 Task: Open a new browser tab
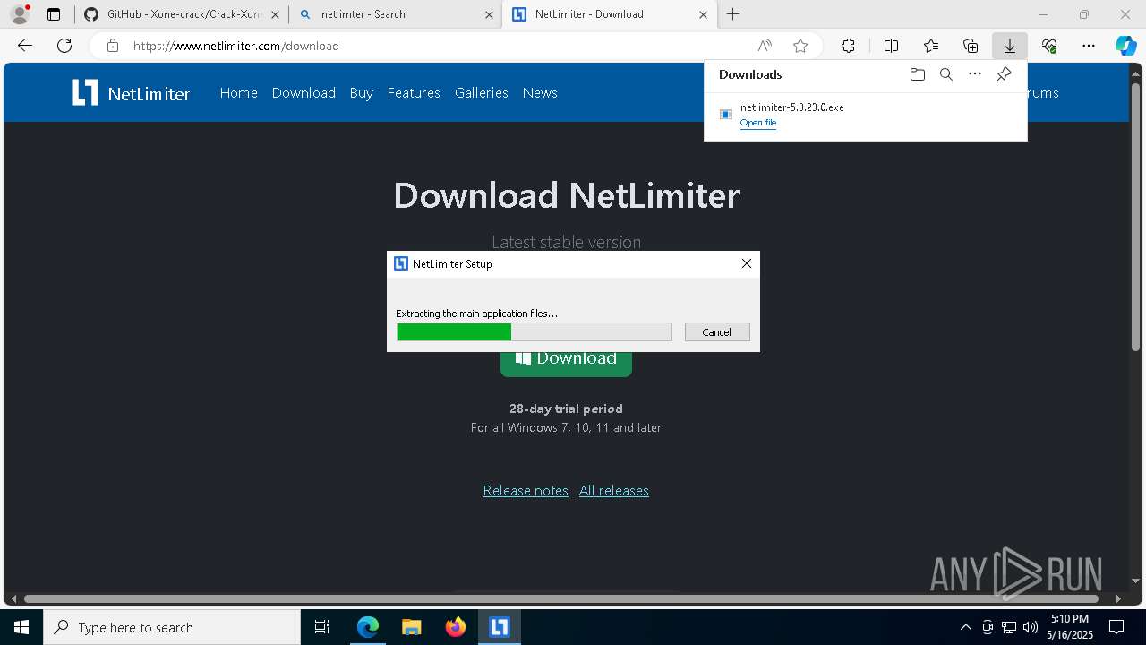tap(732, 14)
